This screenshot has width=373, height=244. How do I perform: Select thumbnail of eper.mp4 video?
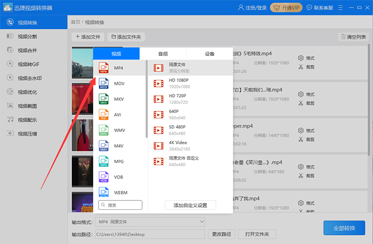(x=82, y=135)
